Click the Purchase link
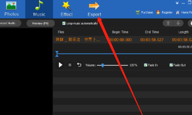 pos(144,12)
